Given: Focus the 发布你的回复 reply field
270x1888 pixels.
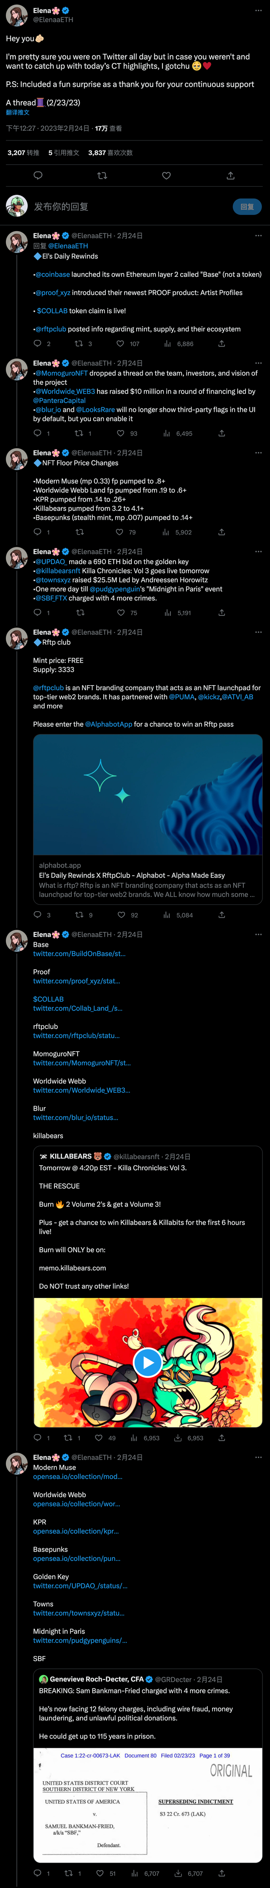Looking at the screenshot, I should tap(124, 207).
